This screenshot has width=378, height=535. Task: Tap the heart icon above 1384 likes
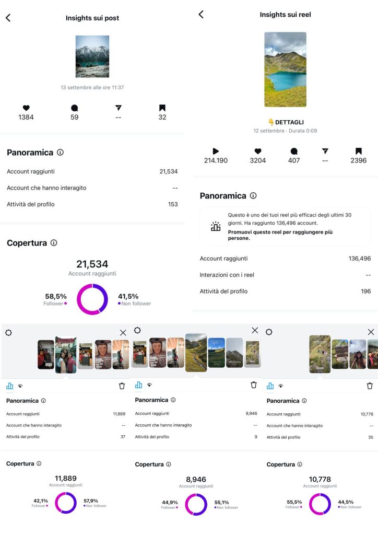26,108
